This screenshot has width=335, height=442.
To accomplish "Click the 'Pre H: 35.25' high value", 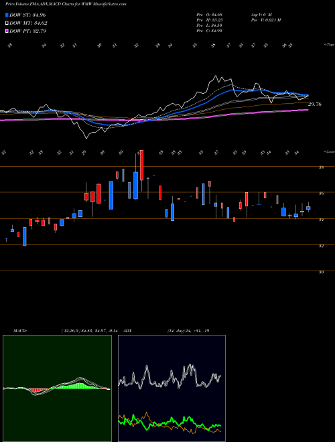I will point(210,20).
